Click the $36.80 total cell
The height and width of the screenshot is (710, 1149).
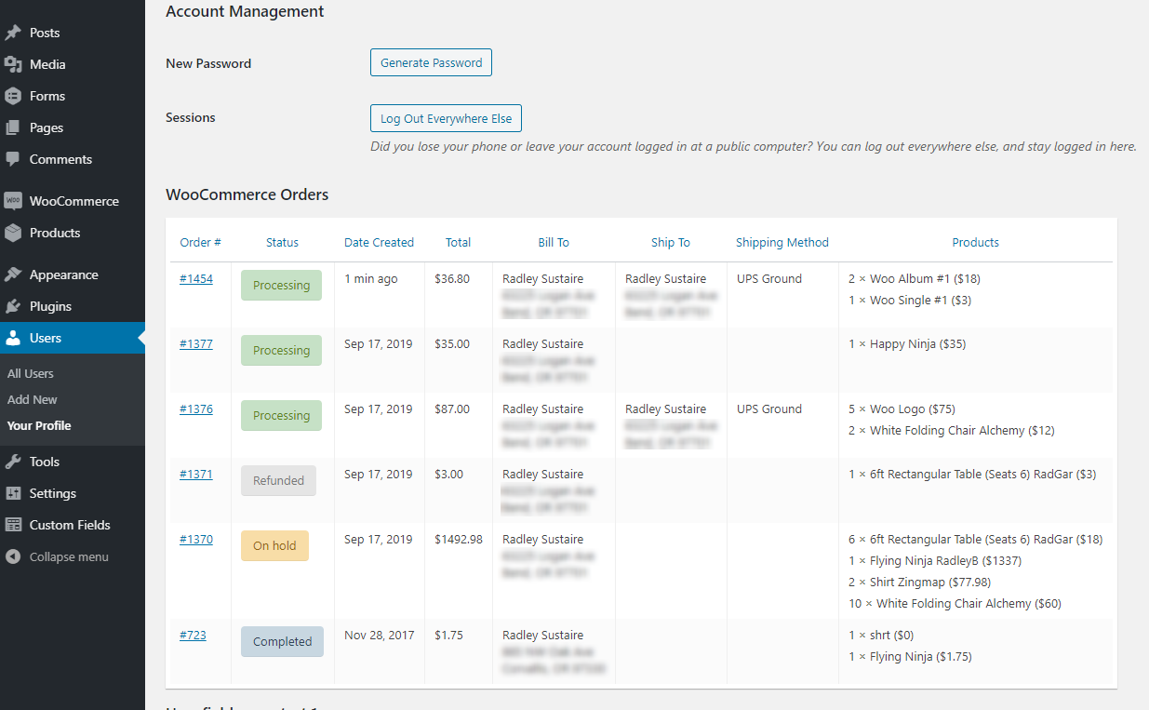tap(452, 278)
